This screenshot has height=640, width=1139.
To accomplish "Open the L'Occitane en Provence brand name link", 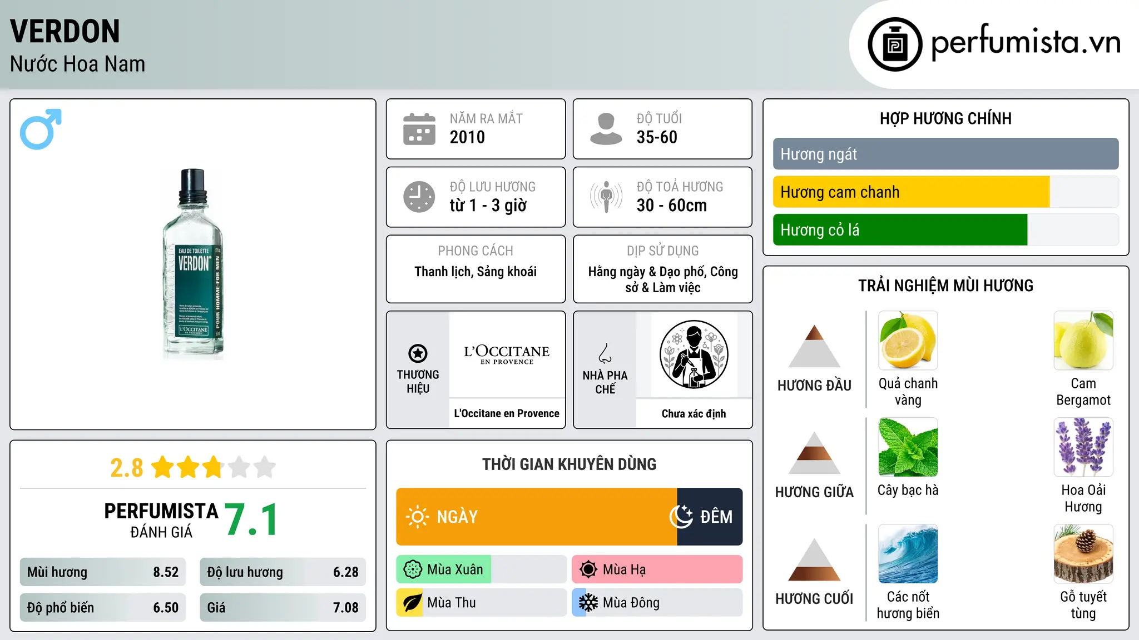I will pyautogui.click(x=507, y=413).
